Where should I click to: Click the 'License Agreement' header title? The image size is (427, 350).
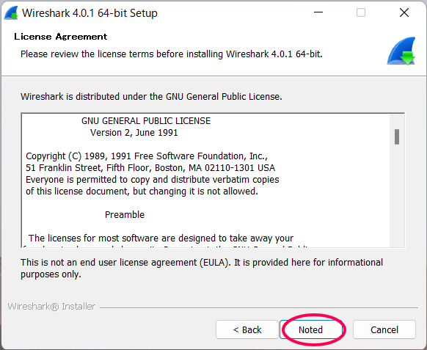(x=61, y=37)
